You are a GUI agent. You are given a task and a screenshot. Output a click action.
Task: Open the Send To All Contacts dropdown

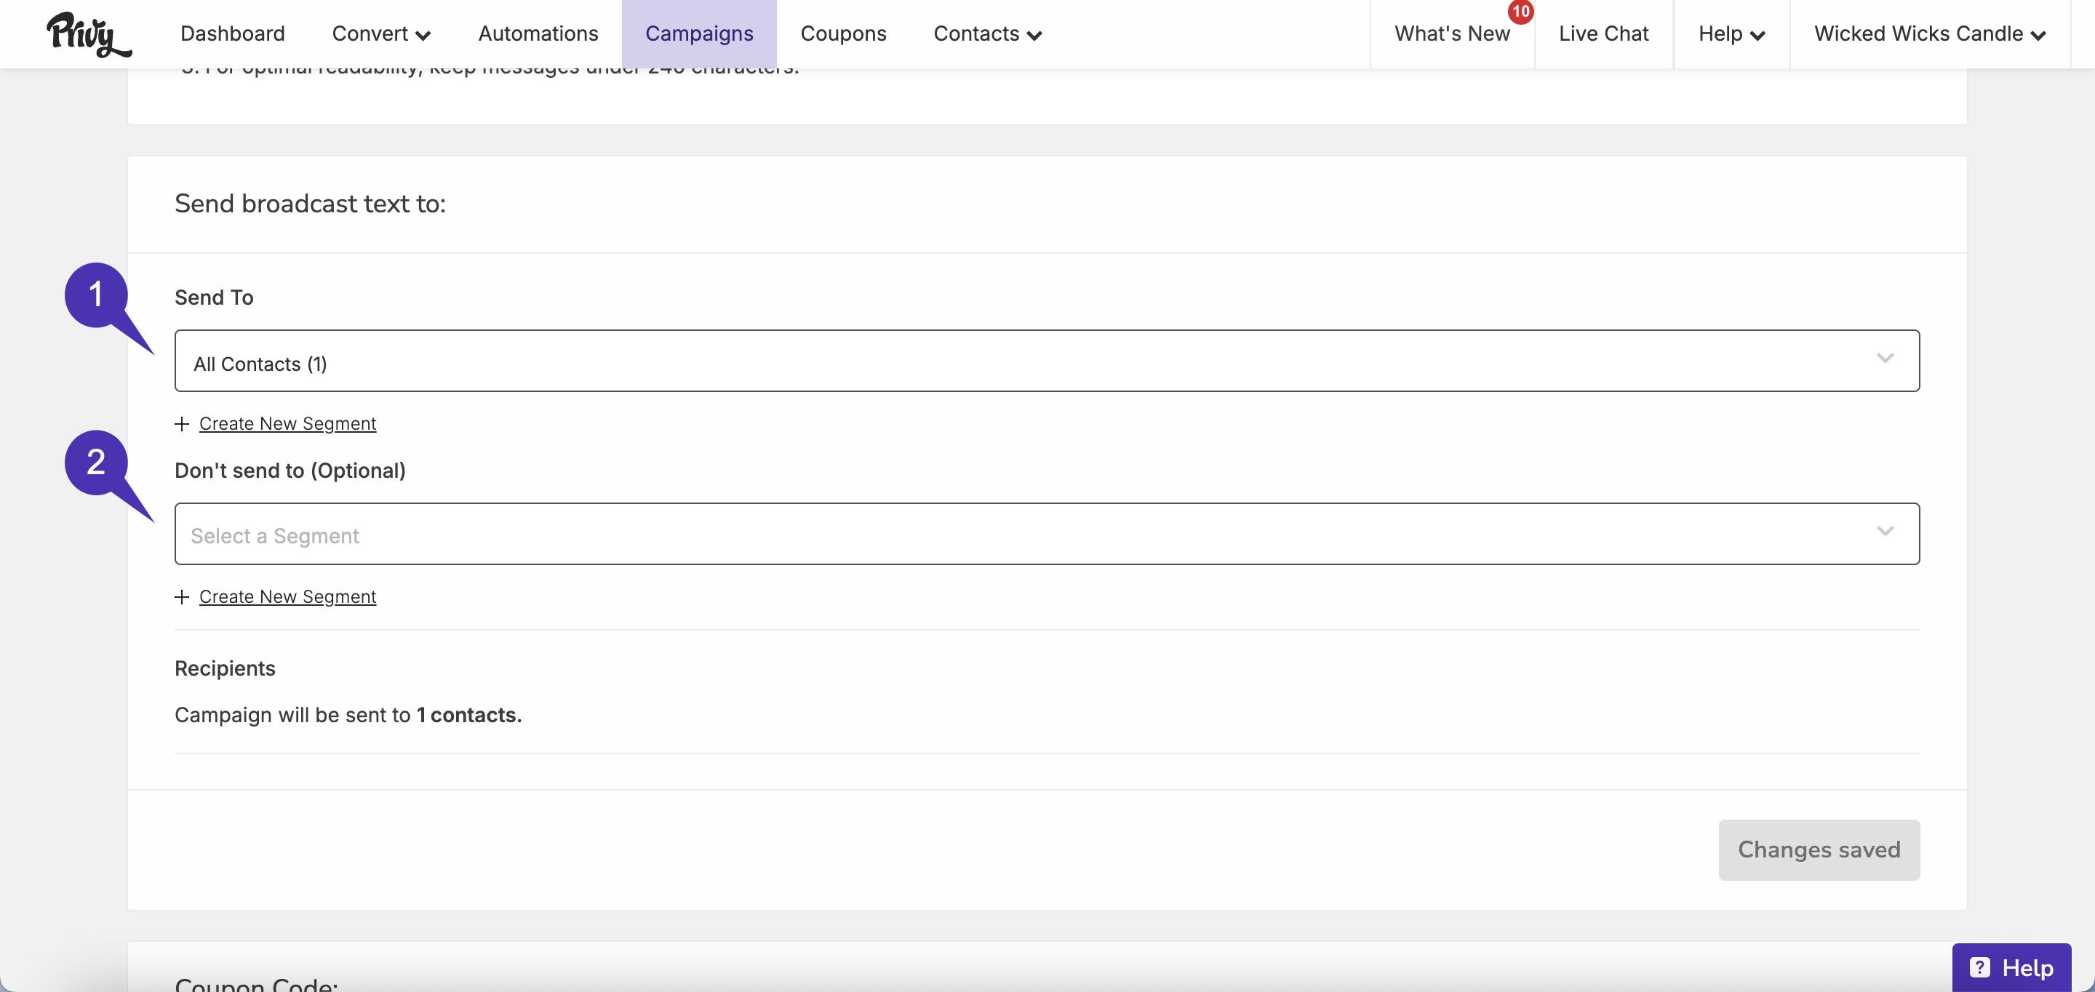(1047, 360)
